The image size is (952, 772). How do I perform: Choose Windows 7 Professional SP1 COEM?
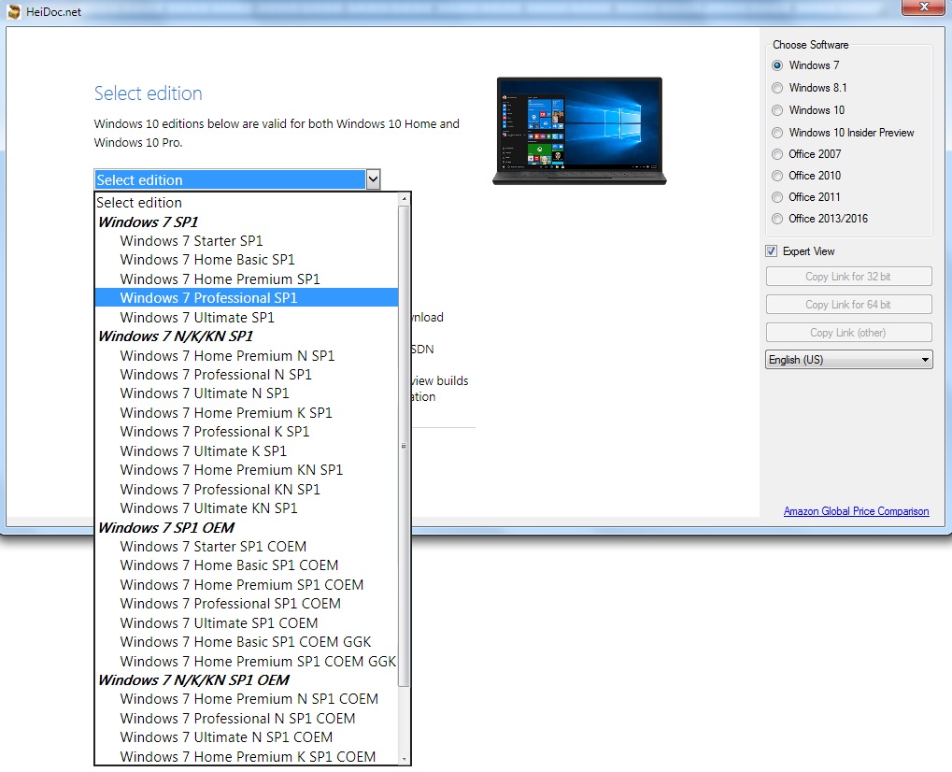[x=247, y=603]
